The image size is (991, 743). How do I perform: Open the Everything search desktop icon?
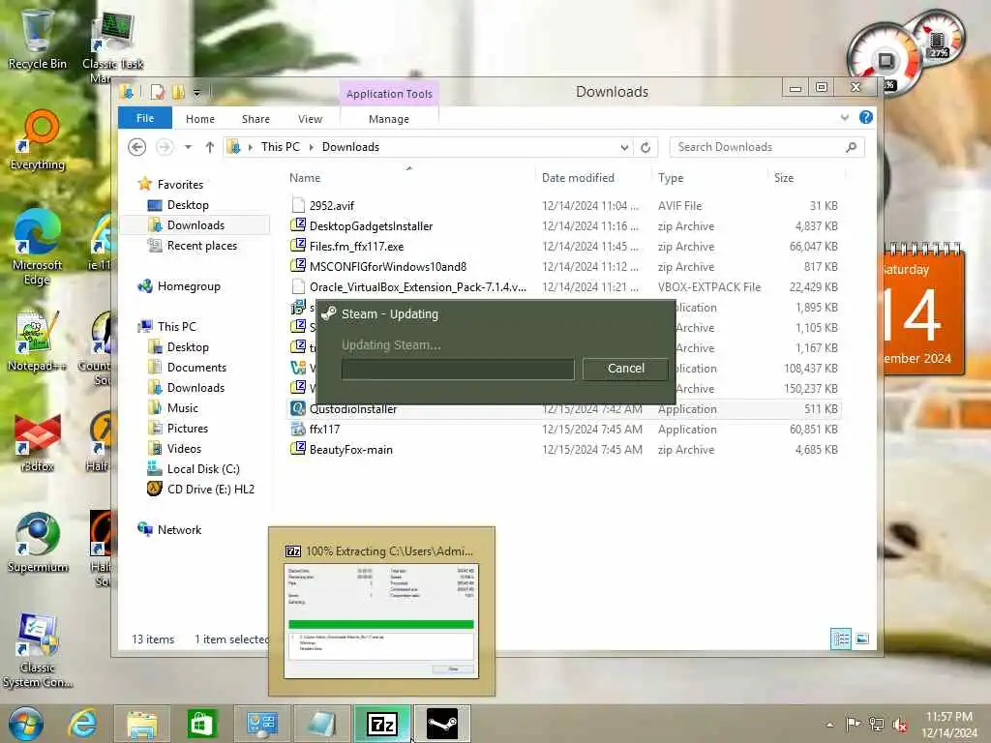click(x=38, y=140)
